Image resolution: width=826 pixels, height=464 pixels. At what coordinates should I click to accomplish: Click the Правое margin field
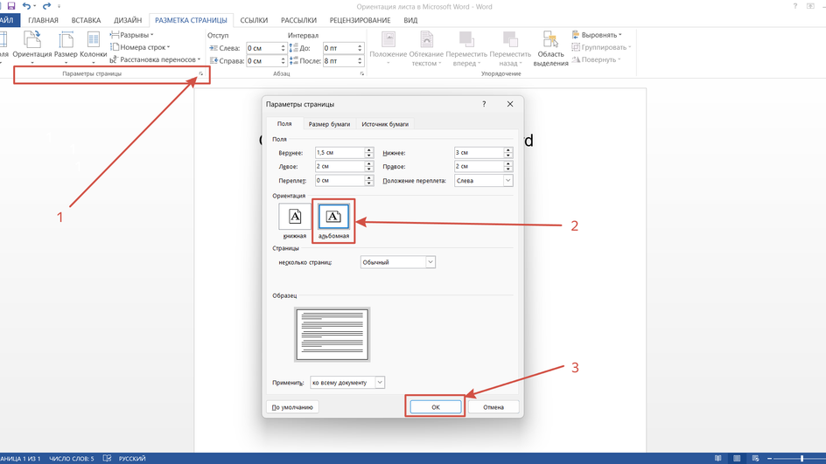479,166
